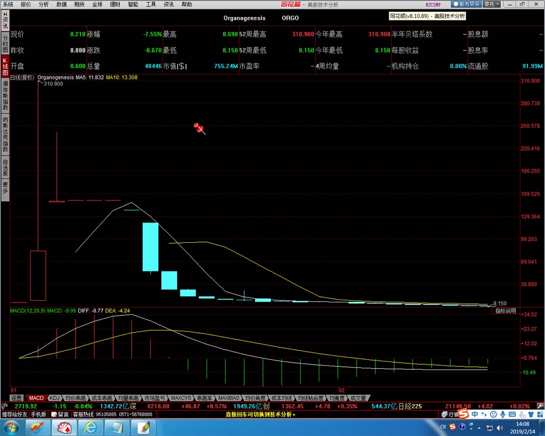
Task: Switch to the KDJ indicator tab
Action: point(55,398)
